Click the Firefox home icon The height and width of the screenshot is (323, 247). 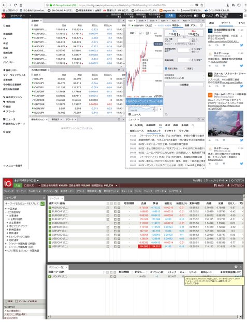pyautogui.click(x=21, y=5)
